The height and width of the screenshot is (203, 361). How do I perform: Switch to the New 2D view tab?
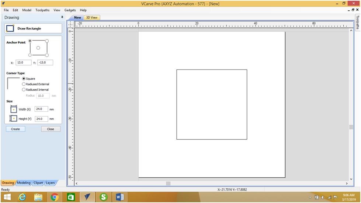point(77,17)
